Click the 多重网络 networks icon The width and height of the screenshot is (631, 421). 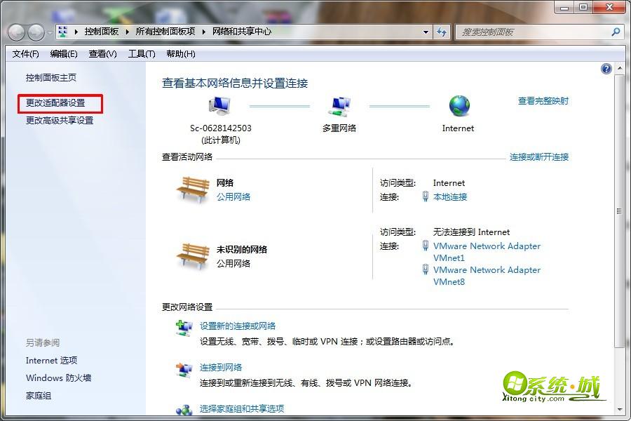click(339, 105)
